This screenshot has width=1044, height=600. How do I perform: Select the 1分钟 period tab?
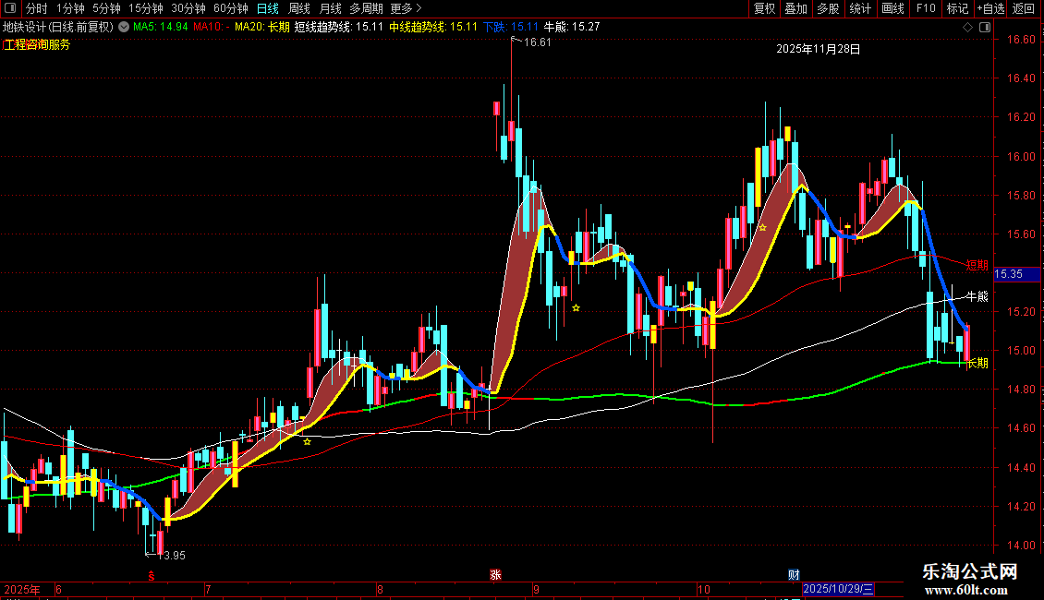point(70,8)
